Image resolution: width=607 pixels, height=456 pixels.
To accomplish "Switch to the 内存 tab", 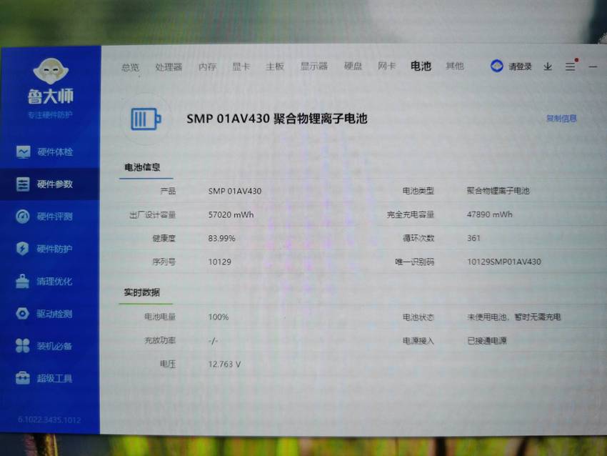I will (x=208, y=66).
